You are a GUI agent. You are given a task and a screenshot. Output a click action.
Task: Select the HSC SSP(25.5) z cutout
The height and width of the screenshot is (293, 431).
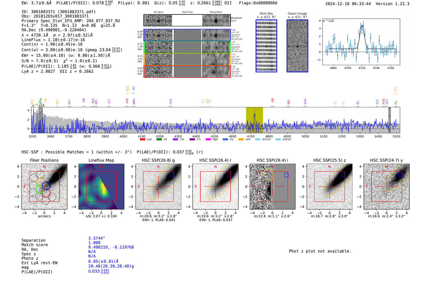tap(329, 187)
